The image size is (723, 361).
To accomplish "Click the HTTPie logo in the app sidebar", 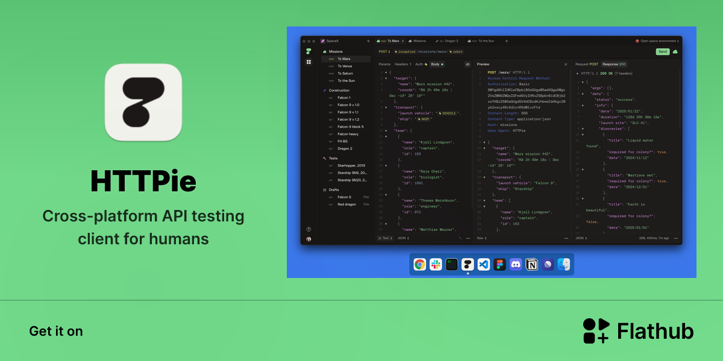I will tap(308, 52).
